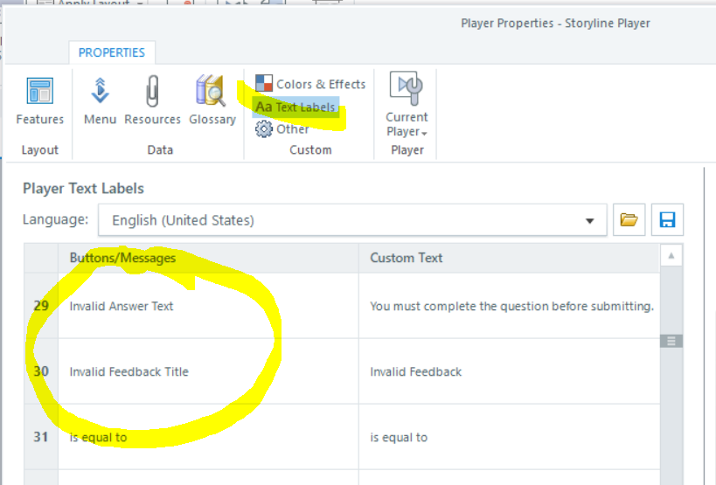Select the Text Labels option
Viewport: 716px width, 485px height.
click(x=295, y=107)
